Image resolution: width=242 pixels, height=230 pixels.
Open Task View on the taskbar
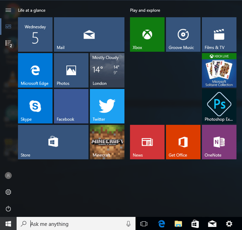(144, 224)
